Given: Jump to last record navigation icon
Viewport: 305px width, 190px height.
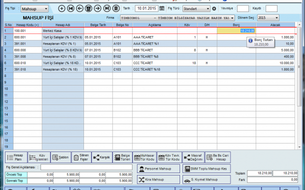Looking at the screenshot, I should [x=107, y=8].
